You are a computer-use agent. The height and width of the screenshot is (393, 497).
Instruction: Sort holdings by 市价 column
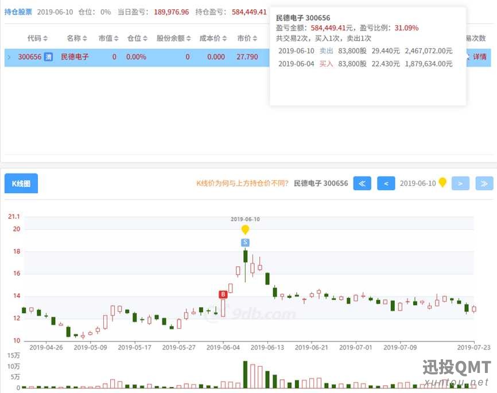click(x=247, y=38)
